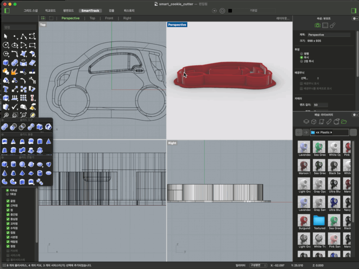Toggle the left sidebar panel icon
This screenshot has height=269, width=359.
7,10
